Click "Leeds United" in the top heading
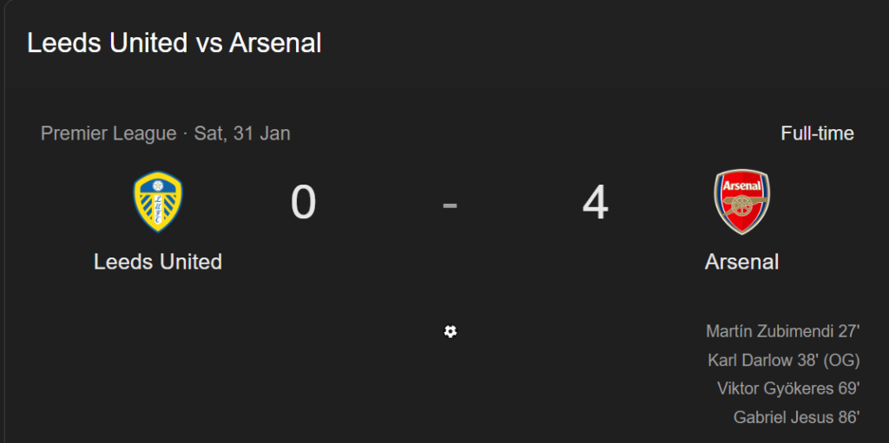The height and width of the screenshot is (443, 889). pos(107,42)
